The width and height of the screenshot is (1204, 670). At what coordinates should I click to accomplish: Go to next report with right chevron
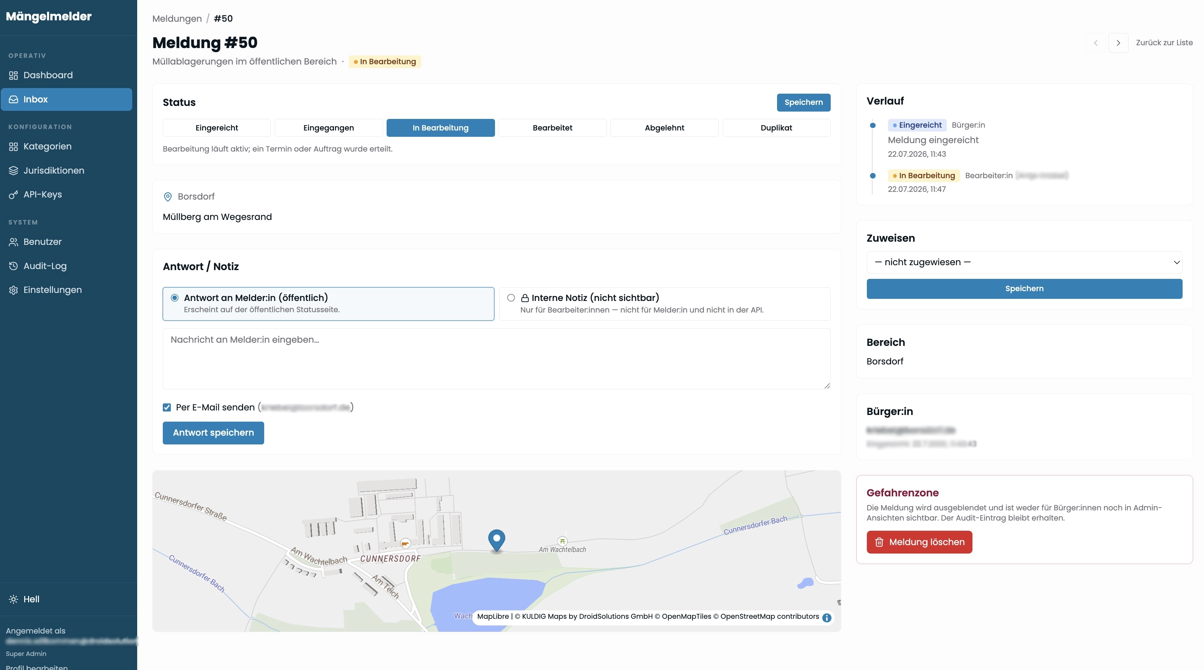tap(1118, 42)
